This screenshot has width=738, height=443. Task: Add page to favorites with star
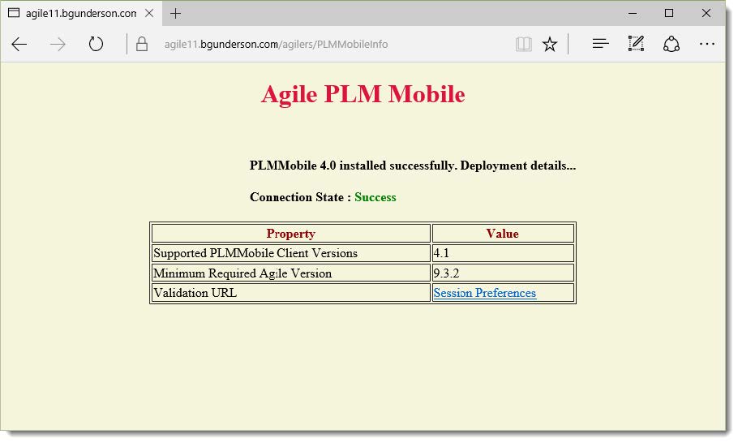tap(550, 45)
